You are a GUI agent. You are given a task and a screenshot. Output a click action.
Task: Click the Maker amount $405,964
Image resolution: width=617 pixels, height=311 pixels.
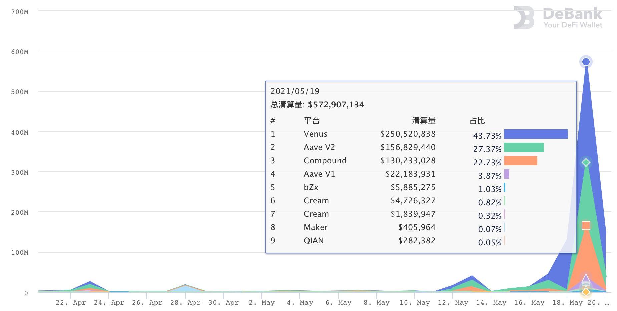point(417,227)
